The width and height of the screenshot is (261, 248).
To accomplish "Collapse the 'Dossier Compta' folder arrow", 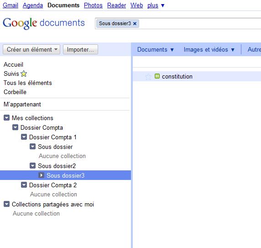I will [x=15, y=127].
